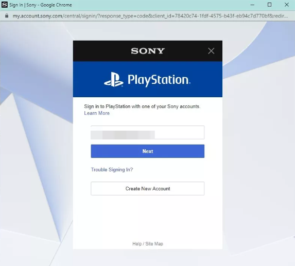
Task: Maximize the Chrome window
Action: point(269,5)
